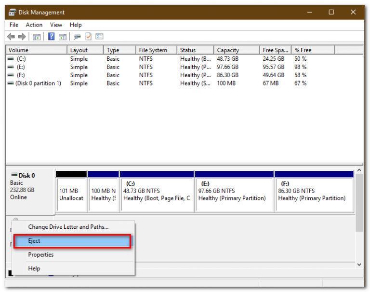
Task: Open the Help menu in menu bar
Action: coord(76,25)
